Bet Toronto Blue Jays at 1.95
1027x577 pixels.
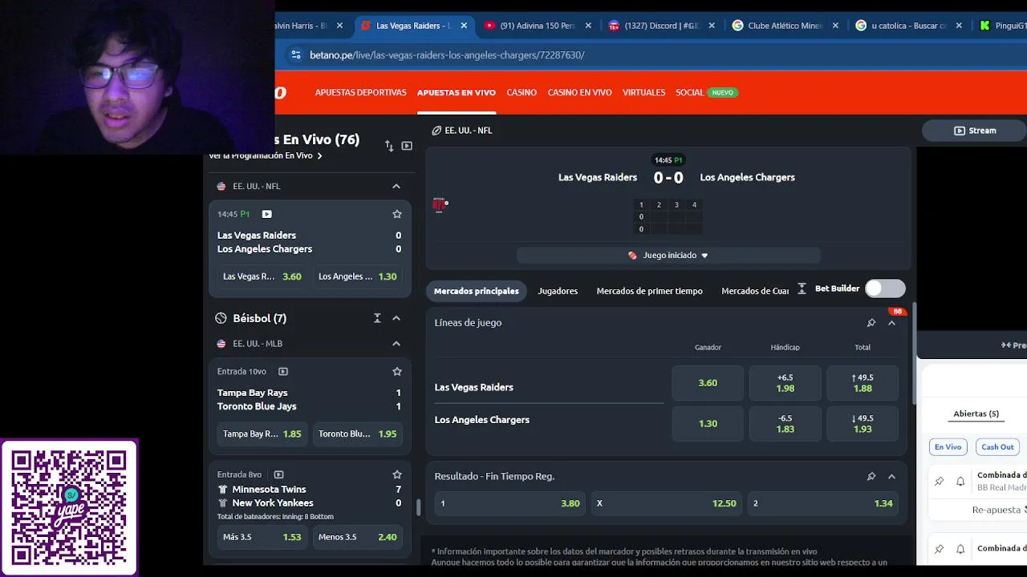[x=357, y=434]
